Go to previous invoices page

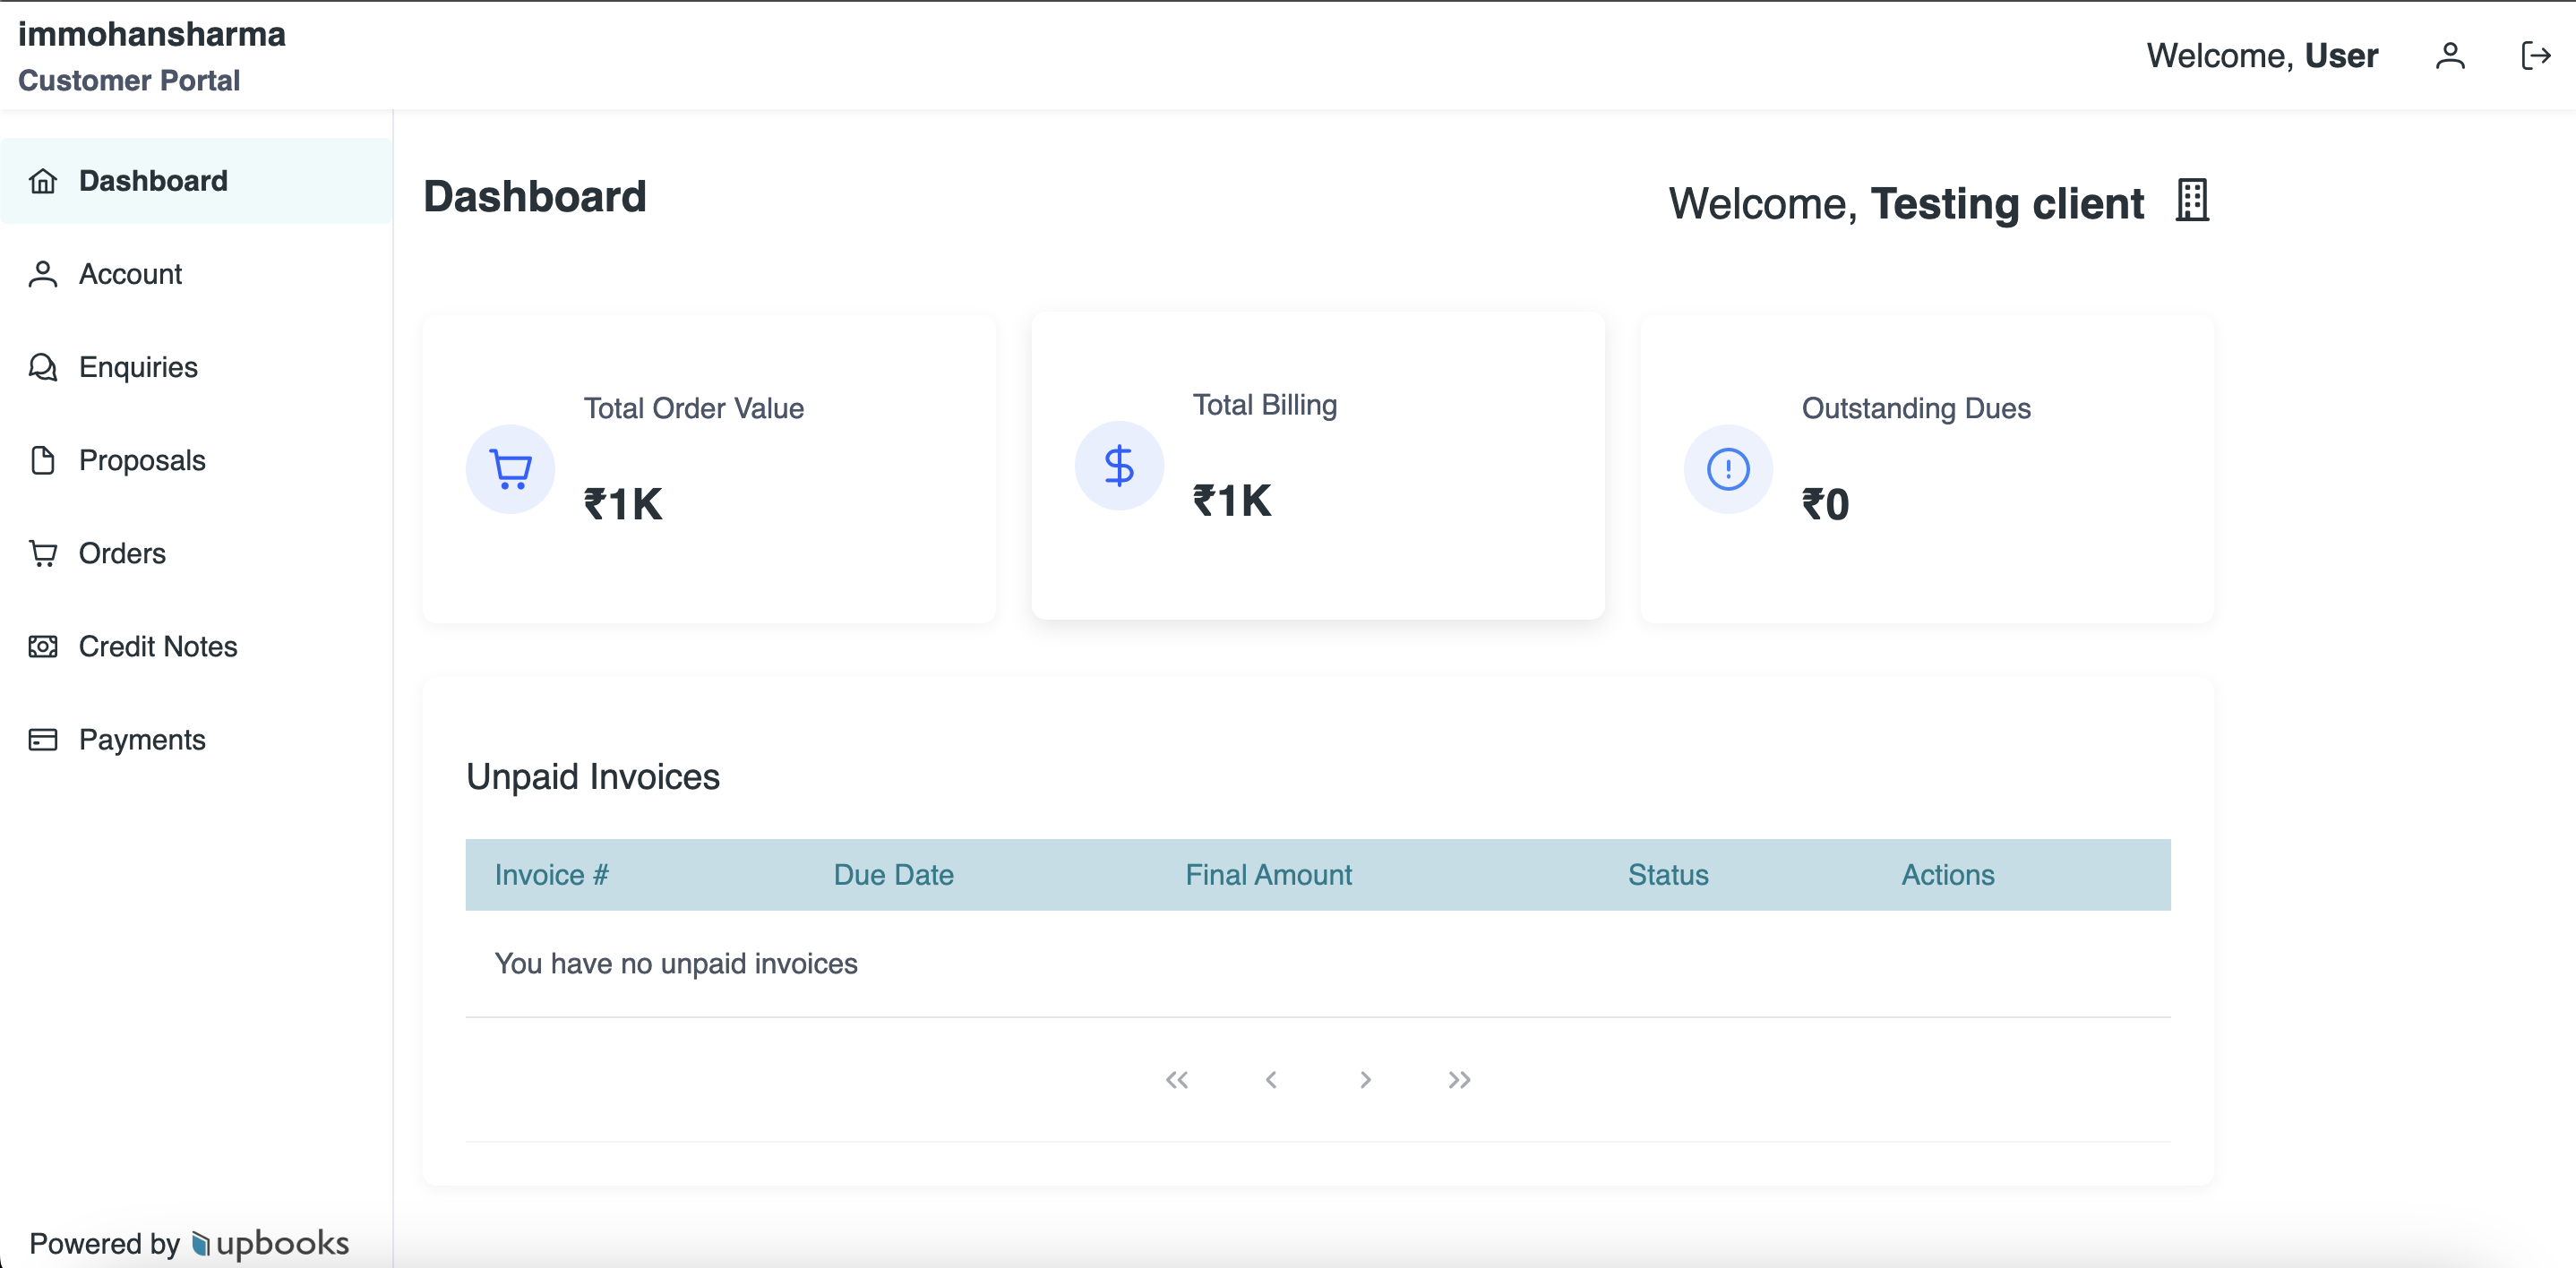[x=1270, y=1079]
